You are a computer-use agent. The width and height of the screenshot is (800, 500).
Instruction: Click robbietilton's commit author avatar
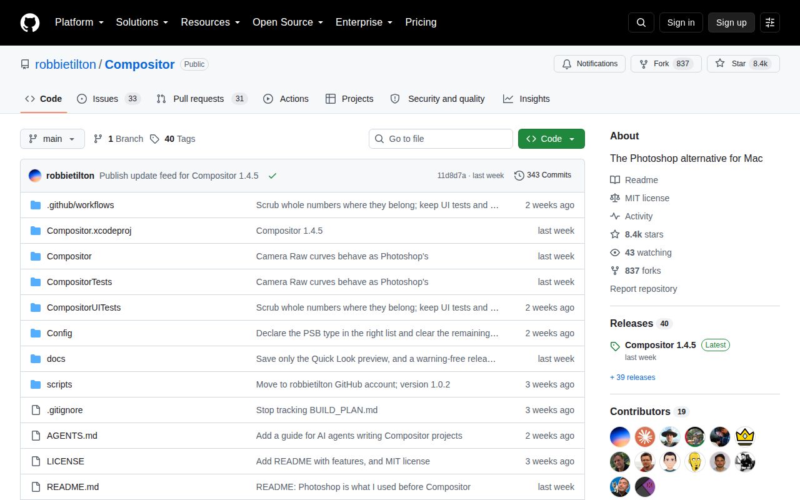(x=35, y=176)
